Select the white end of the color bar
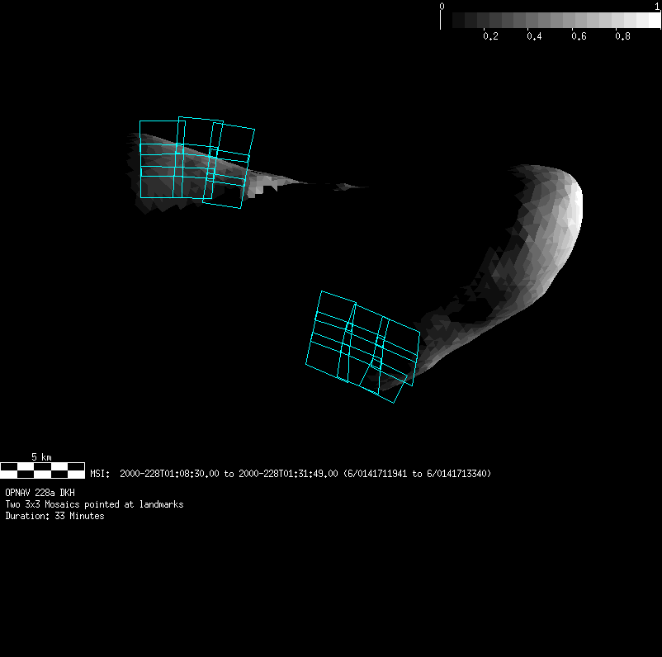The width and height of the screenshot is (662, 657). (x=652, y=21)
